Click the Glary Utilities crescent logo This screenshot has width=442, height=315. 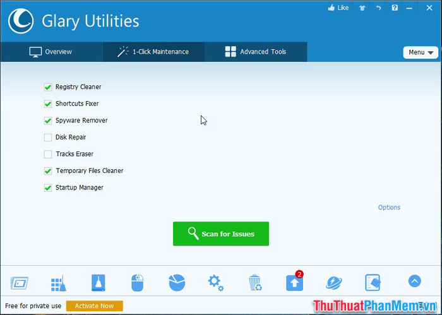[x=21, y=21]
